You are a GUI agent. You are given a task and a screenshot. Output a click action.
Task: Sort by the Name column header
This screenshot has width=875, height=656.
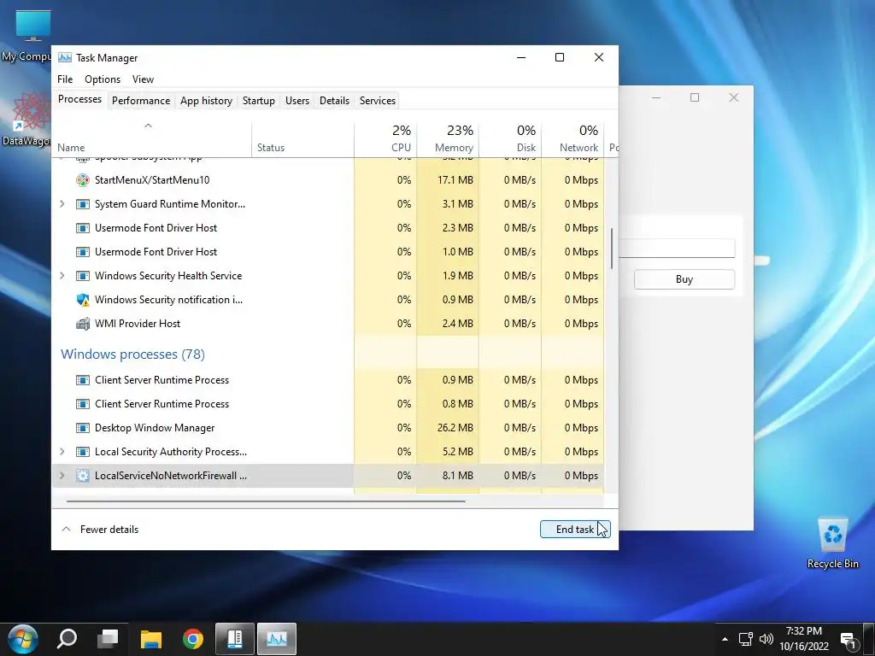click(151, 139)
